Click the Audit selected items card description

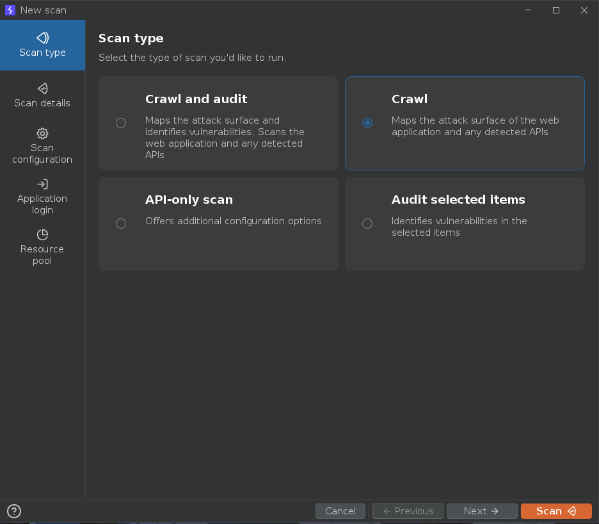(459, 227)
